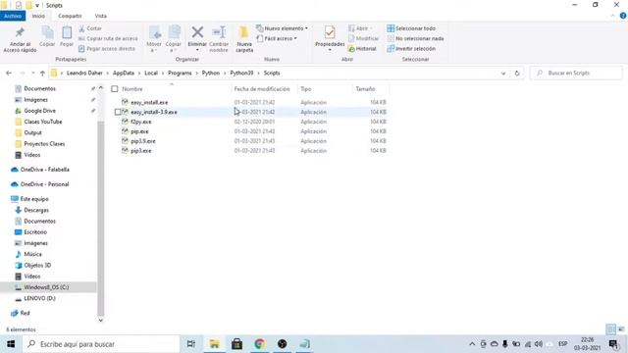Screen dimensions: 628x353
Task: Open Chrome from the taskbar
Action: pos(259,344)
